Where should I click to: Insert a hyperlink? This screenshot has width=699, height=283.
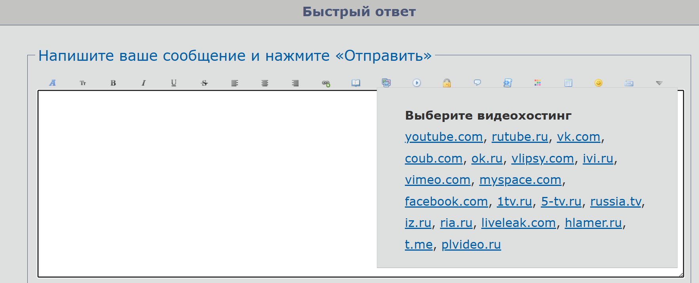pos(326,83)
